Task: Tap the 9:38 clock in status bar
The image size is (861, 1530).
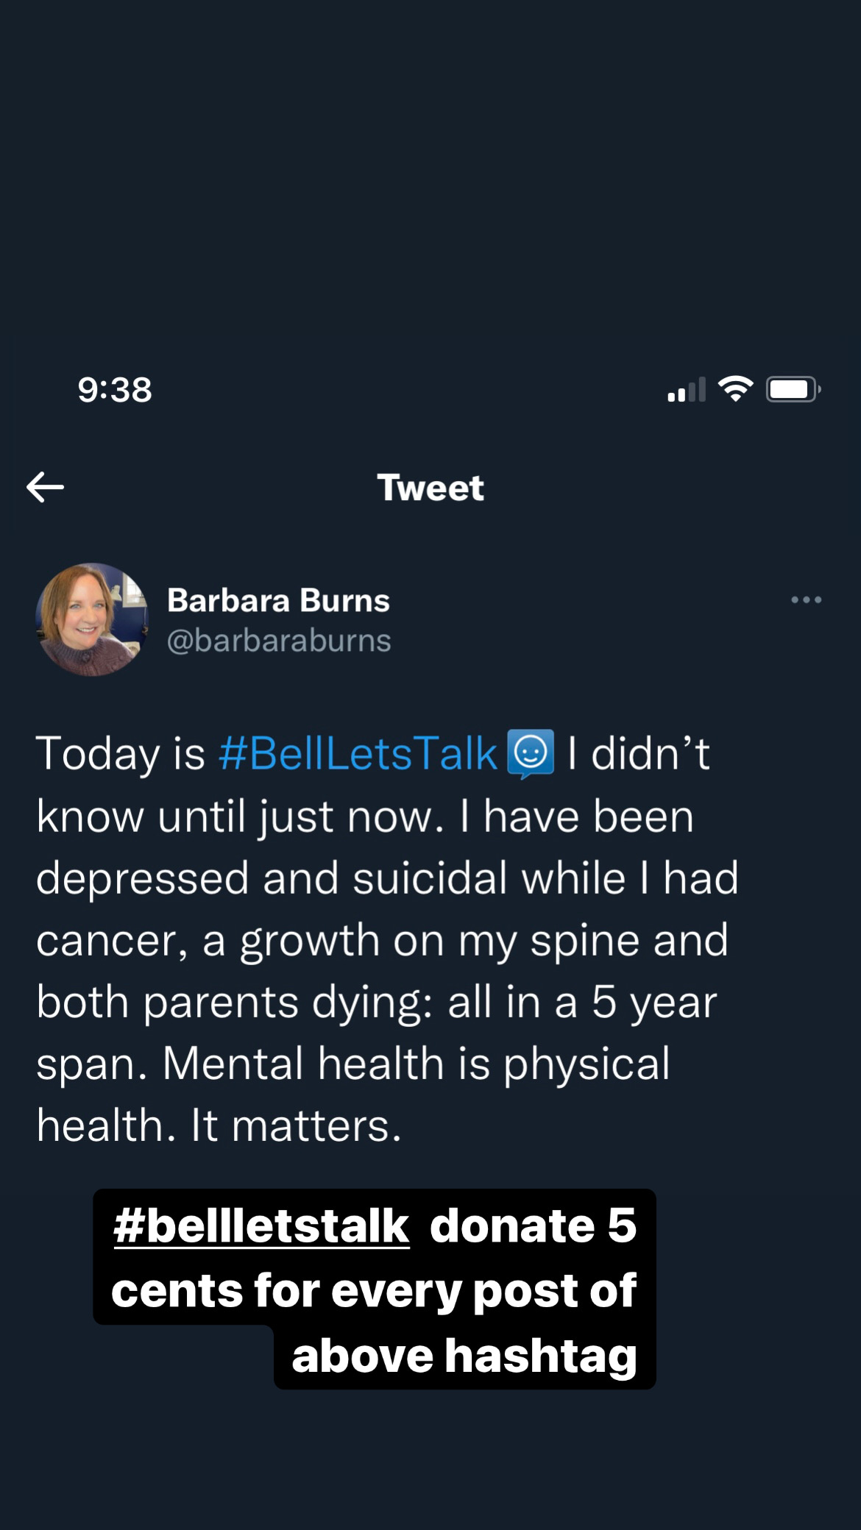Action: [115, 390]
